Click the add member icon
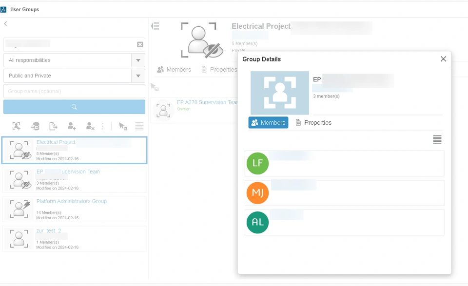The image size is (468, 286). click(x=72, y=127)
